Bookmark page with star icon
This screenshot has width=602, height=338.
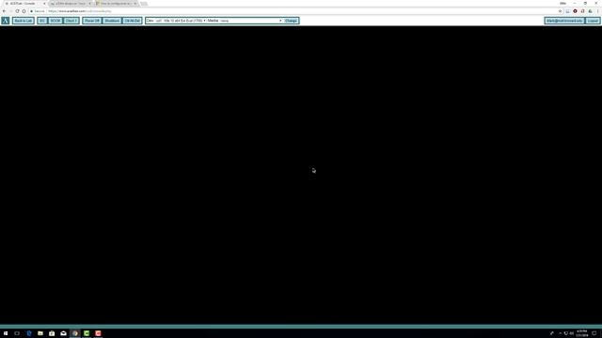560,11
